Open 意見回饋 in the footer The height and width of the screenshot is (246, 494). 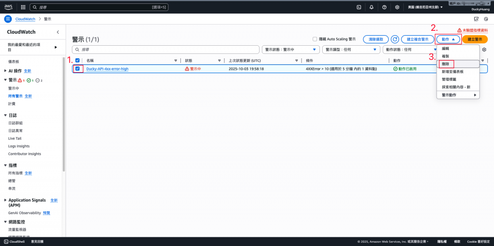[x=37, y=242]
